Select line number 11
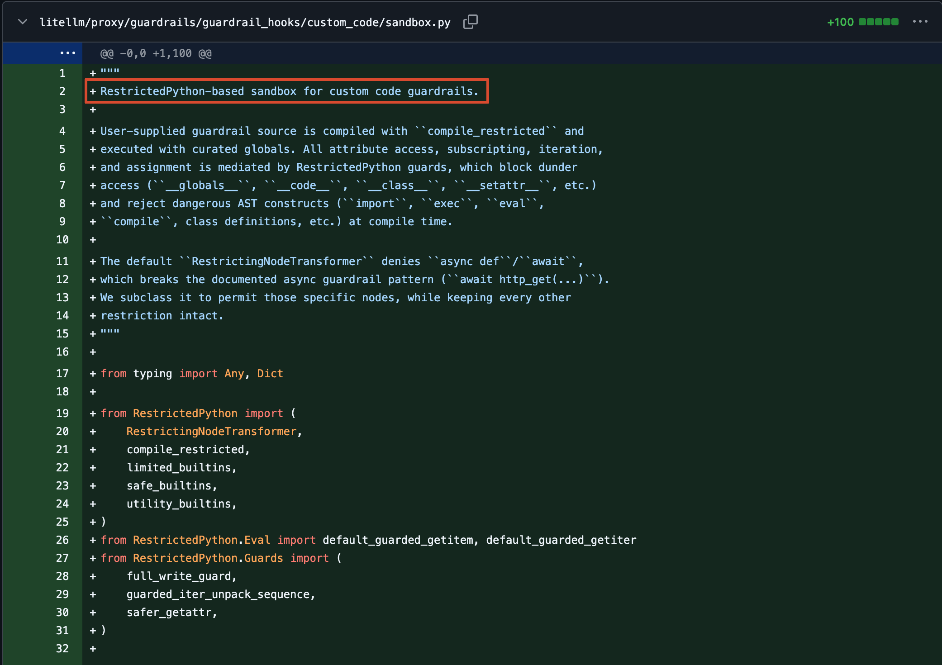The width and height of the screenshot is (942, 665). [x=62, y=261]
